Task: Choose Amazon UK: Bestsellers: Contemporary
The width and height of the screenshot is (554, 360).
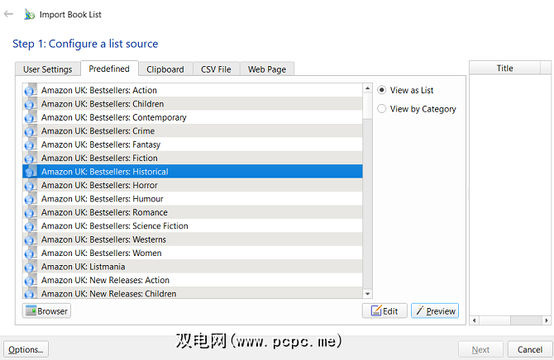Action: pos(193,117)
